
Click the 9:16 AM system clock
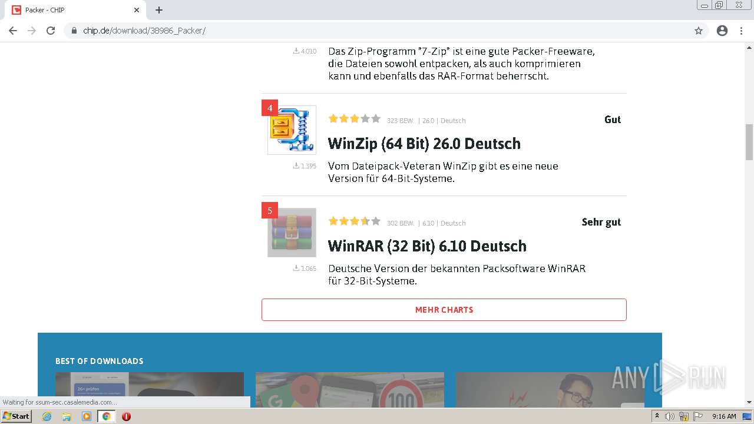point(724,416)
